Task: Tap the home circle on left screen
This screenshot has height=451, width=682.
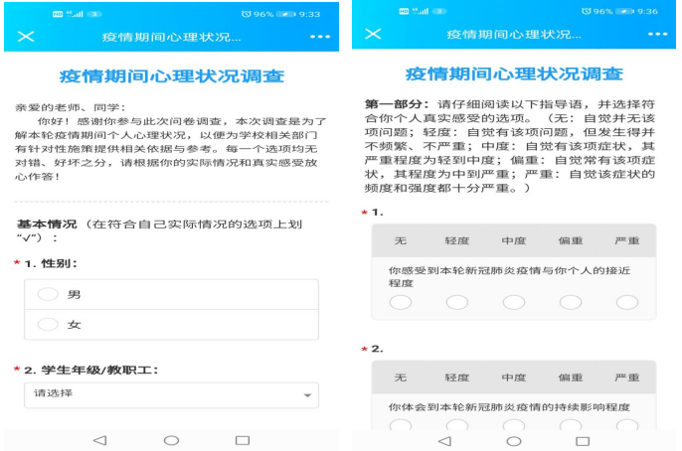Action: click(x=171, y=439)
